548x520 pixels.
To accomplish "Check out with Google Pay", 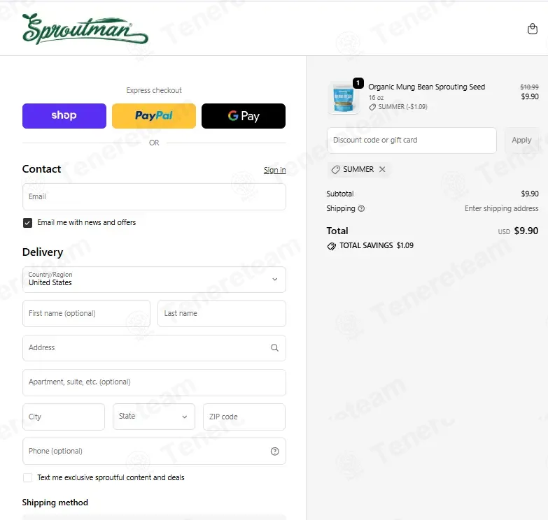I will click(244, 116).
